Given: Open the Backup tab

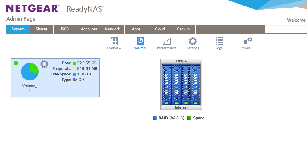Looking at the screenshot, I should (x=184, y=29).
